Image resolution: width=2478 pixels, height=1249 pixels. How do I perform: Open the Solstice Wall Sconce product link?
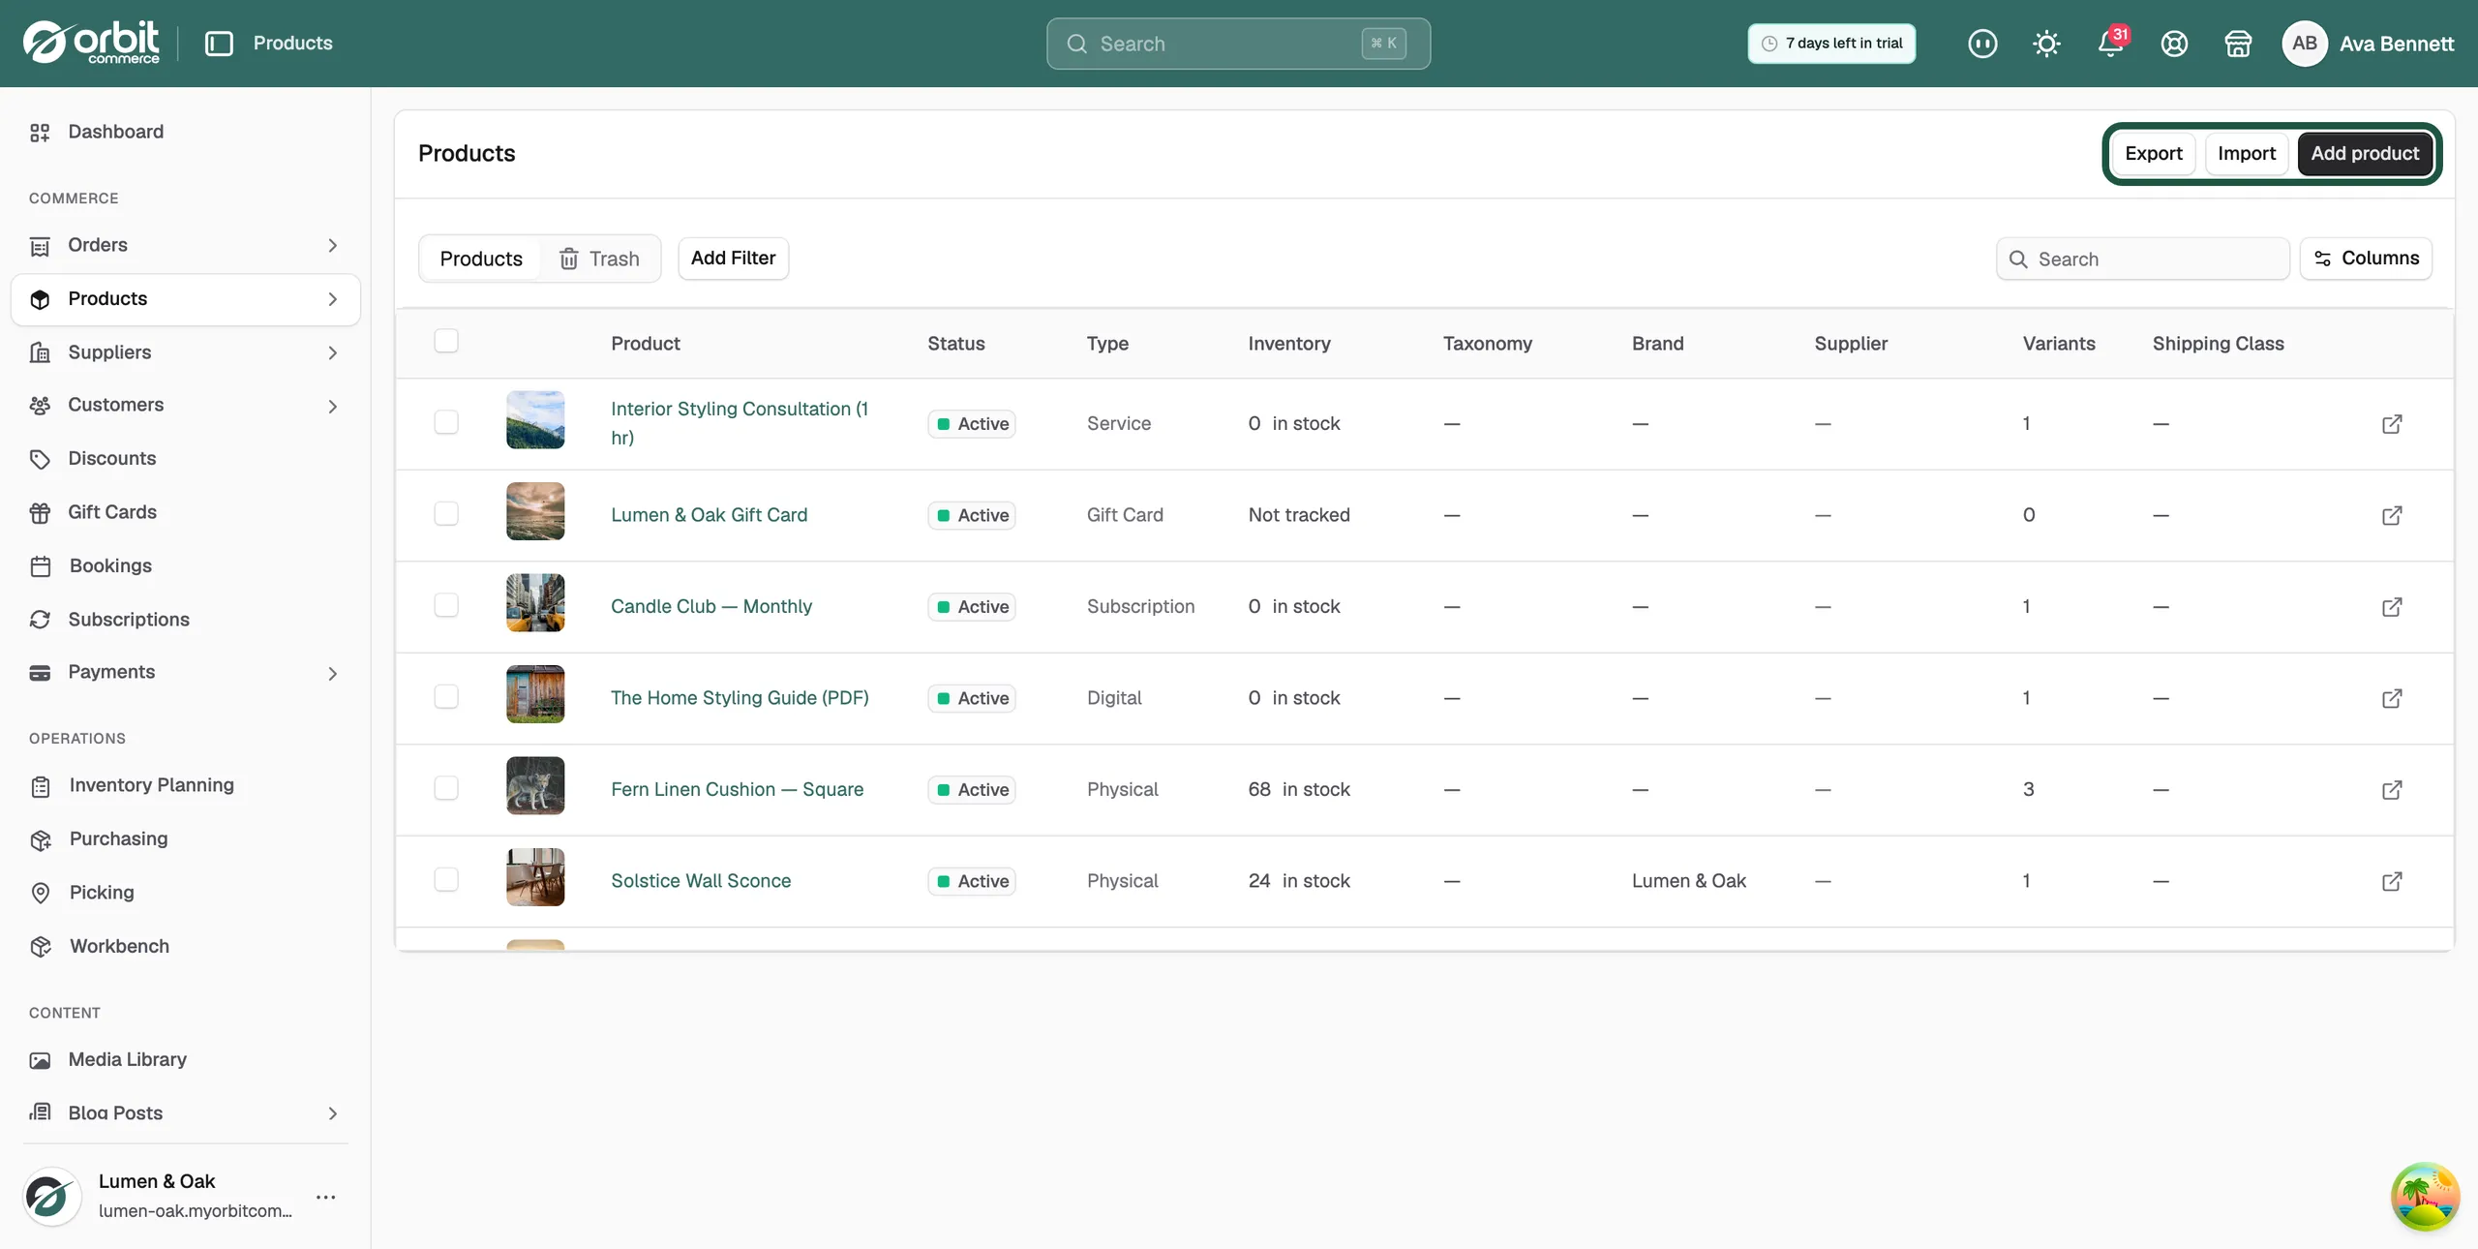point(701,881)
